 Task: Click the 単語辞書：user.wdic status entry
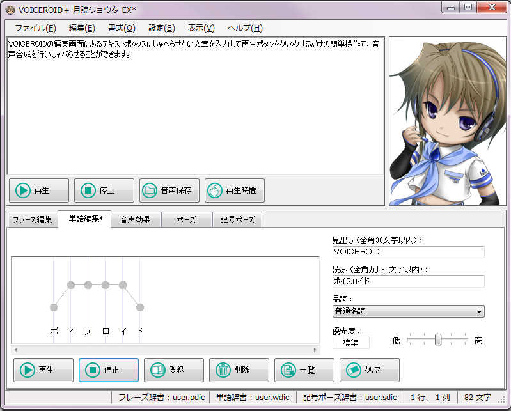click(253, 398)
